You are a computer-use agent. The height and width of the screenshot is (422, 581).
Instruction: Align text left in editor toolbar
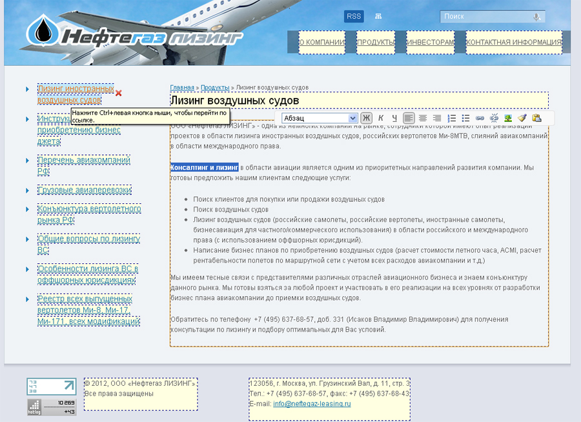click(x=409, y=118)
